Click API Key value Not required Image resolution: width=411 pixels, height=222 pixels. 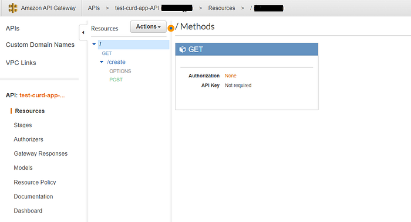238,86
